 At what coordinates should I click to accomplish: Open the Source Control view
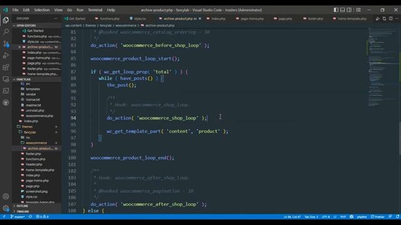click(6, 44)
